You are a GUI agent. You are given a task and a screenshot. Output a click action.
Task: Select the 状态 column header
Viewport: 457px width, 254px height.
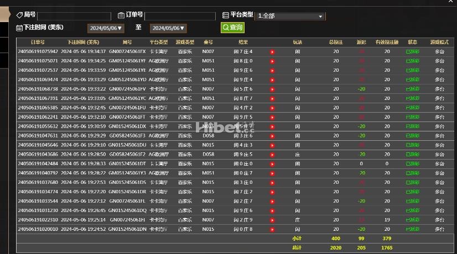[412, 42]
